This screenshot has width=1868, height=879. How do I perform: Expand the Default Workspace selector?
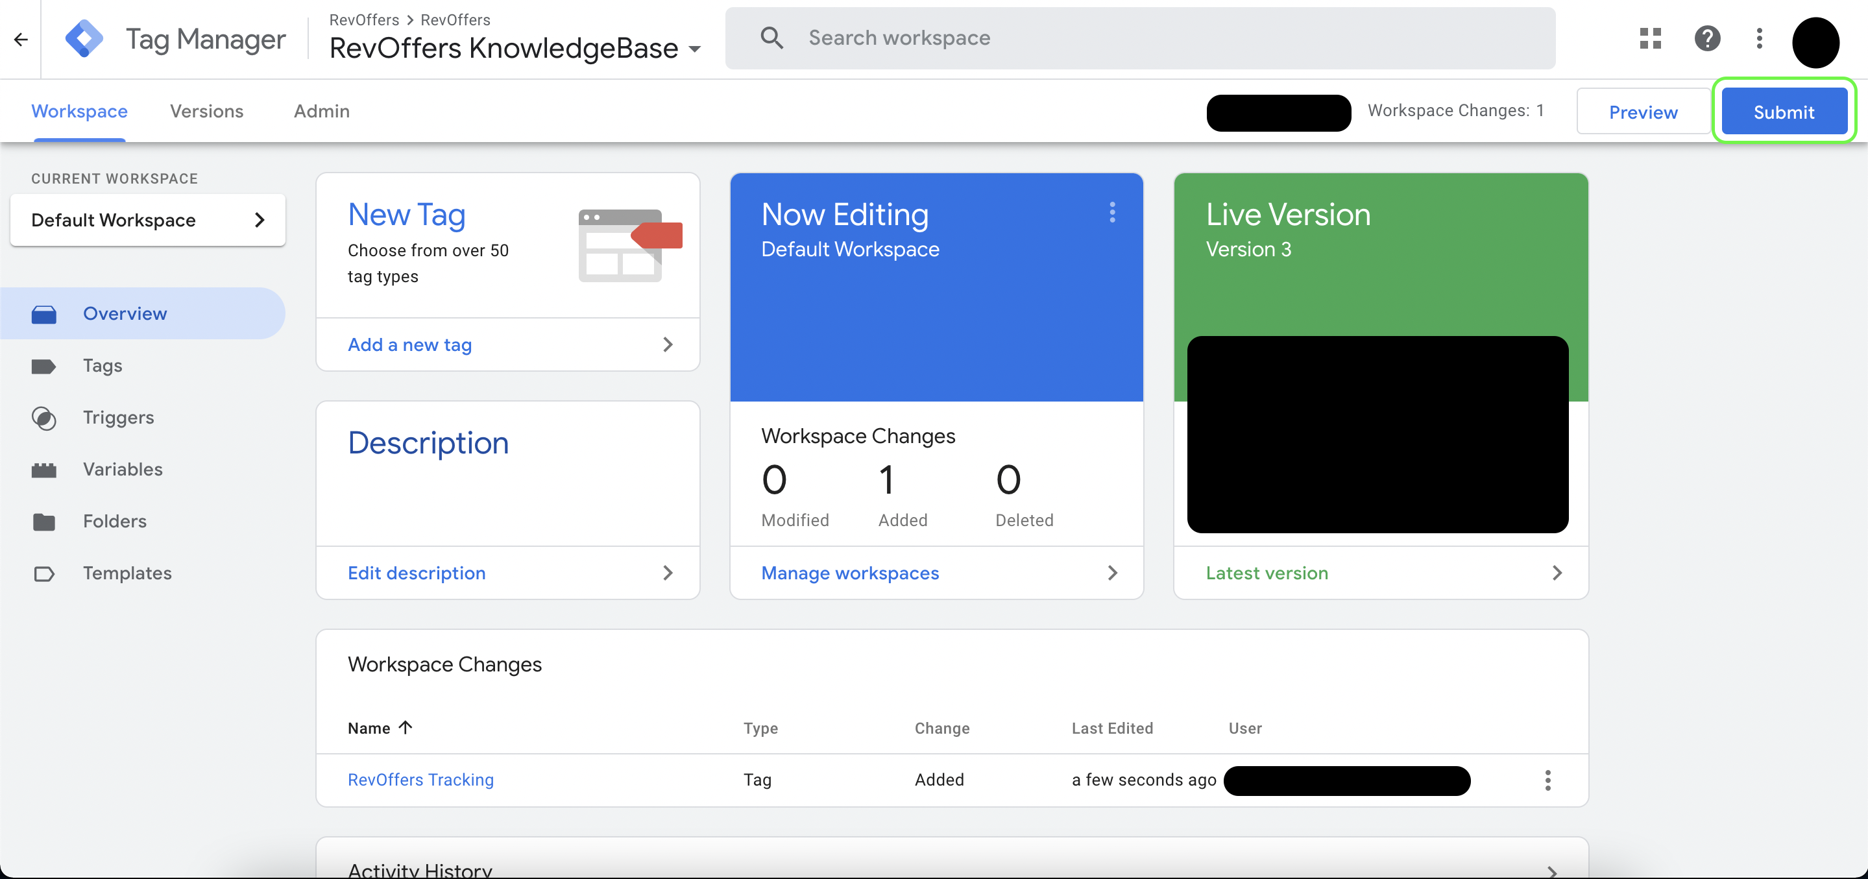(147, 220)
